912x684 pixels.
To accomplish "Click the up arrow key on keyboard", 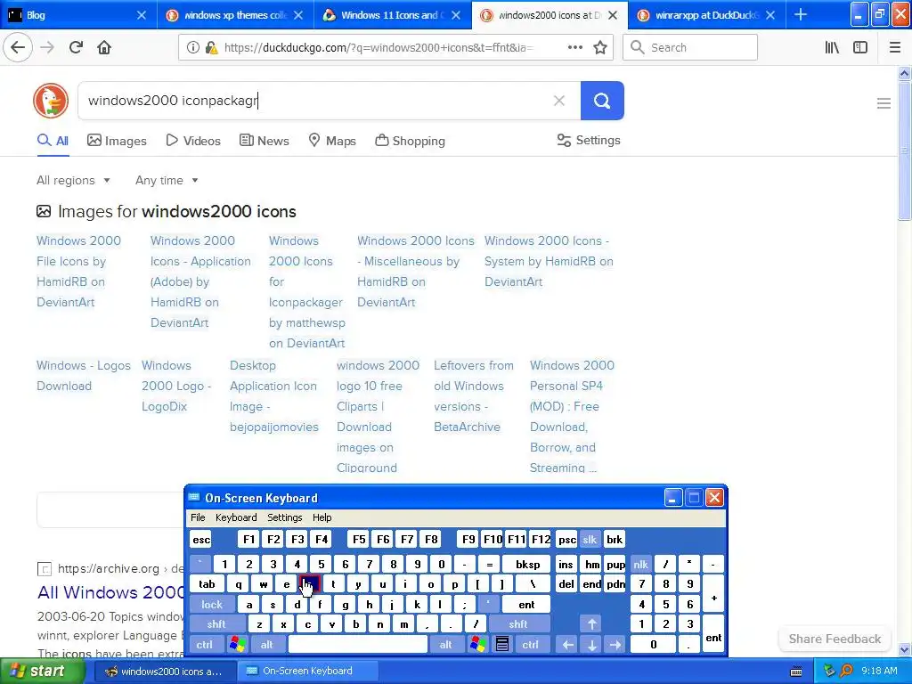I will 591,624.
